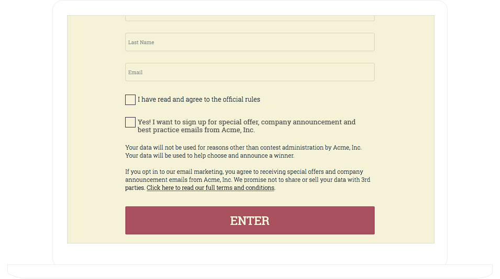Check the official rules agreement checkbox
This screenshot has height=279, width=500.
click(x=130, y=100)
